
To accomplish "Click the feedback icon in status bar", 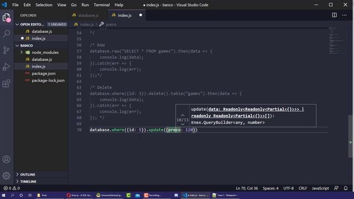I will pyautogui.click(x=336, y=188).
